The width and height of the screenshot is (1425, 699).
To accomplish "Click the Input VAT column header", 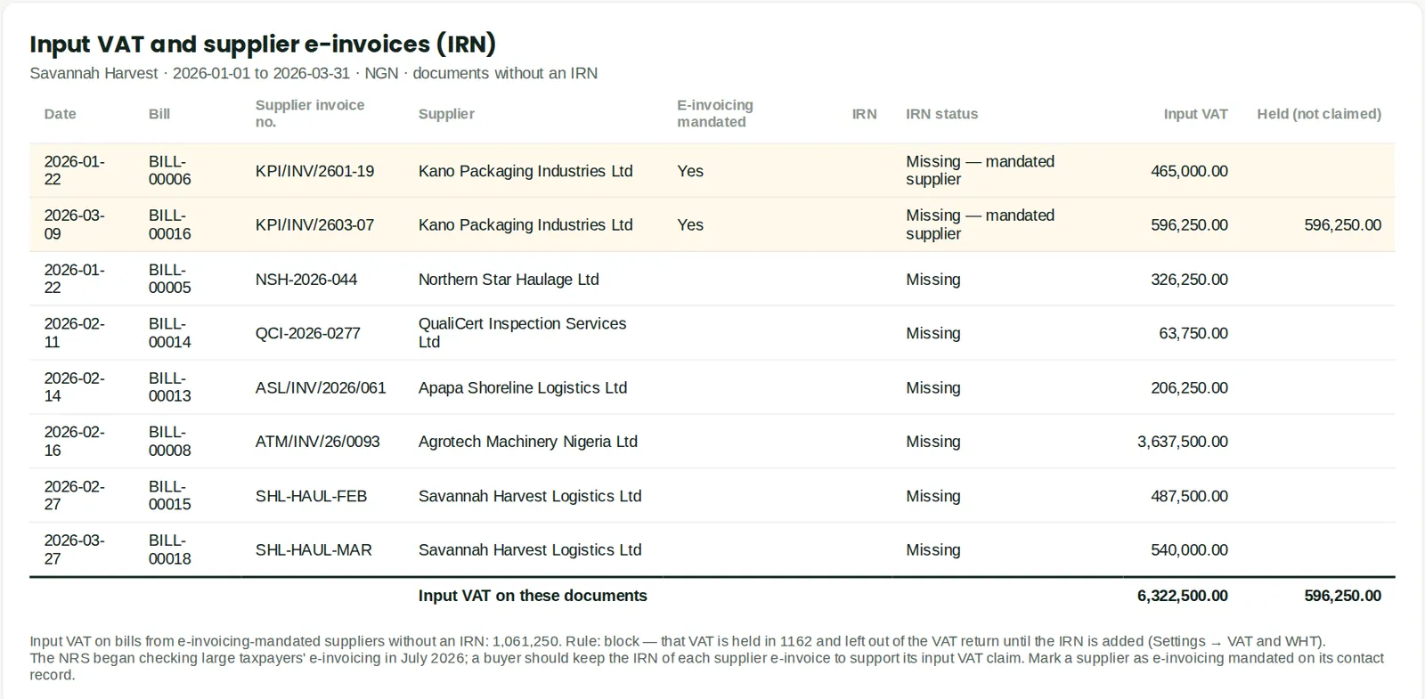I will [x=1195, y=114].
